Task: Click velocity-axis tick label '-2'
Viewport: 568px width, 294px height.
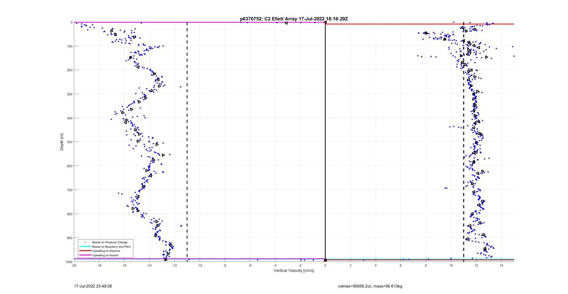Action: coord(300,266)
